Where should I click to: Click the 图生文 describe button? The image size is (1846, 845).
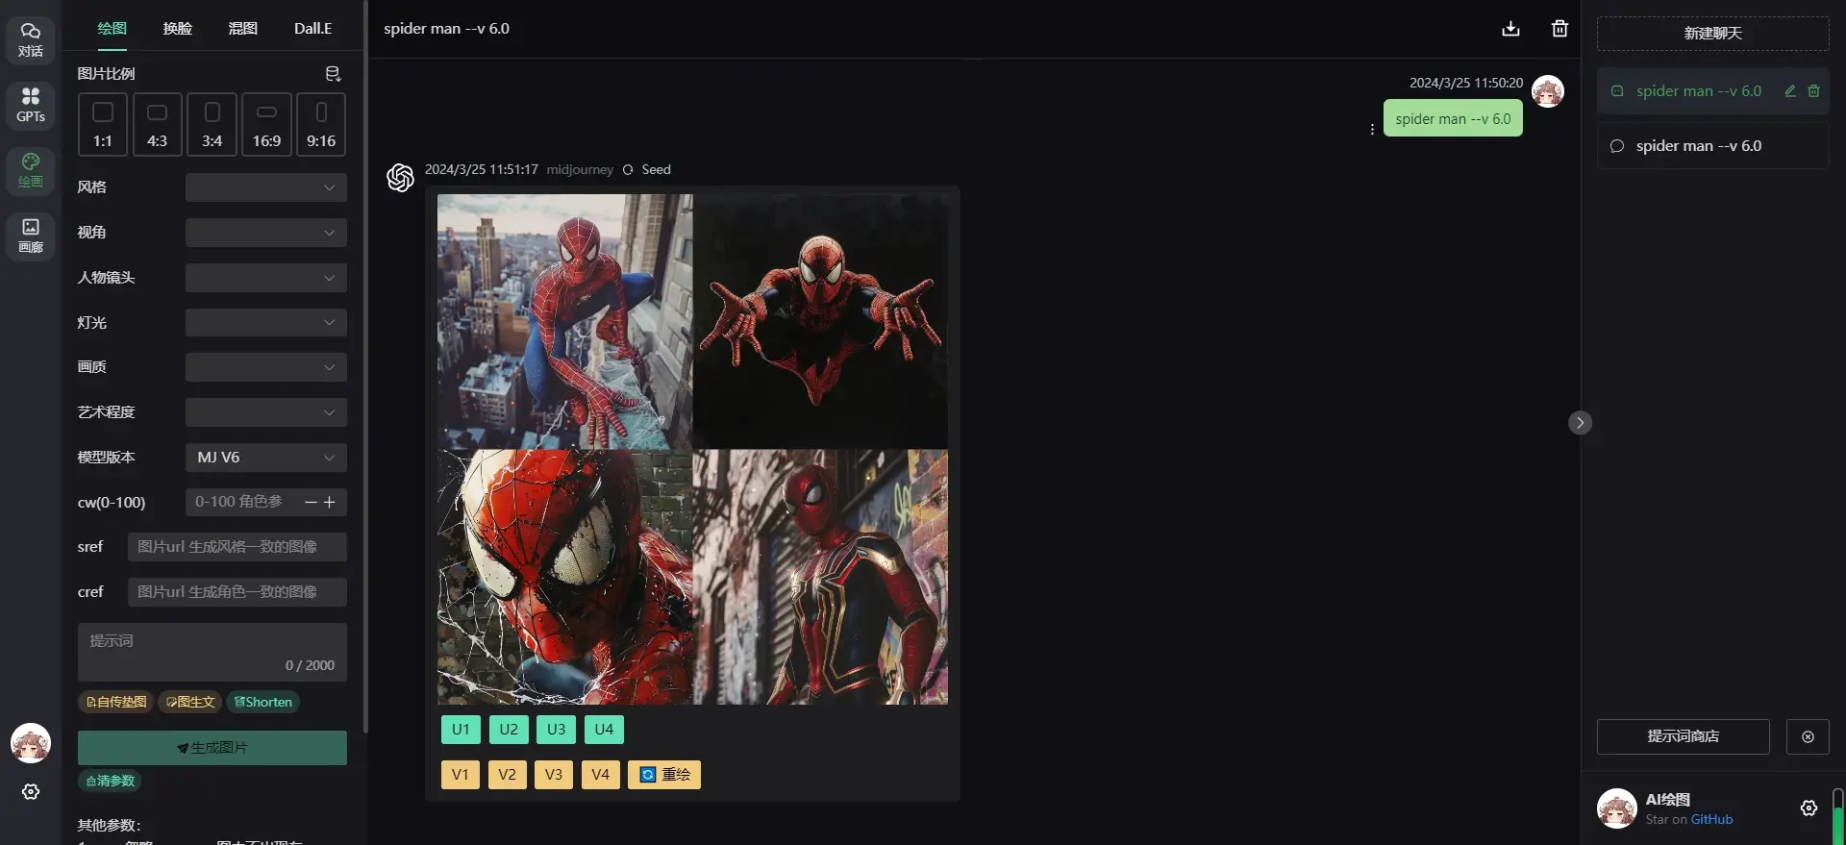tap(190, 702)
